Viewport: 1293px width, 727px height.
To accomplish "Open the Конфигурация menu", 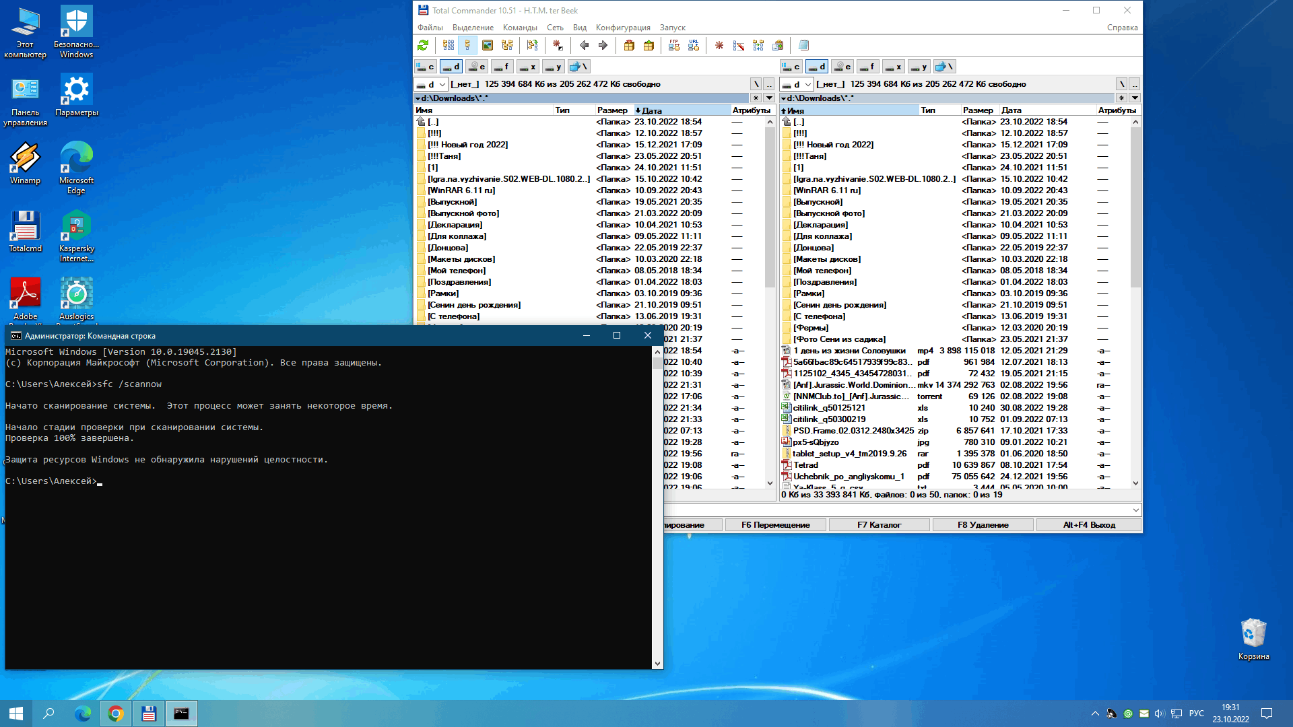I will pos(623,28).
